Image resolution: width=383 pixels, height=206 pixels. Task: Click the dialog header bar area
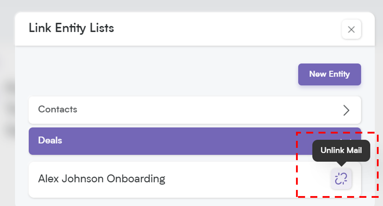tap(195, 29)
